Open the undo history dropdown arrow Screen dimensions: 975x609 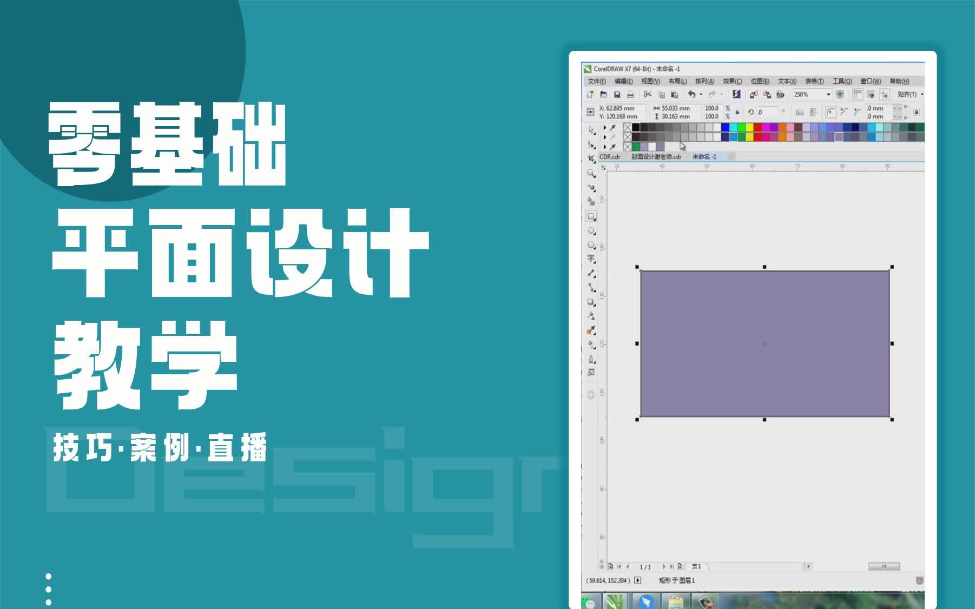[701, 94]
